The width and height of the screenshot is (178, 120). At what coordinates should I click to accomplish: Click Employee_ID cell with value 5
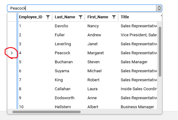20,62
